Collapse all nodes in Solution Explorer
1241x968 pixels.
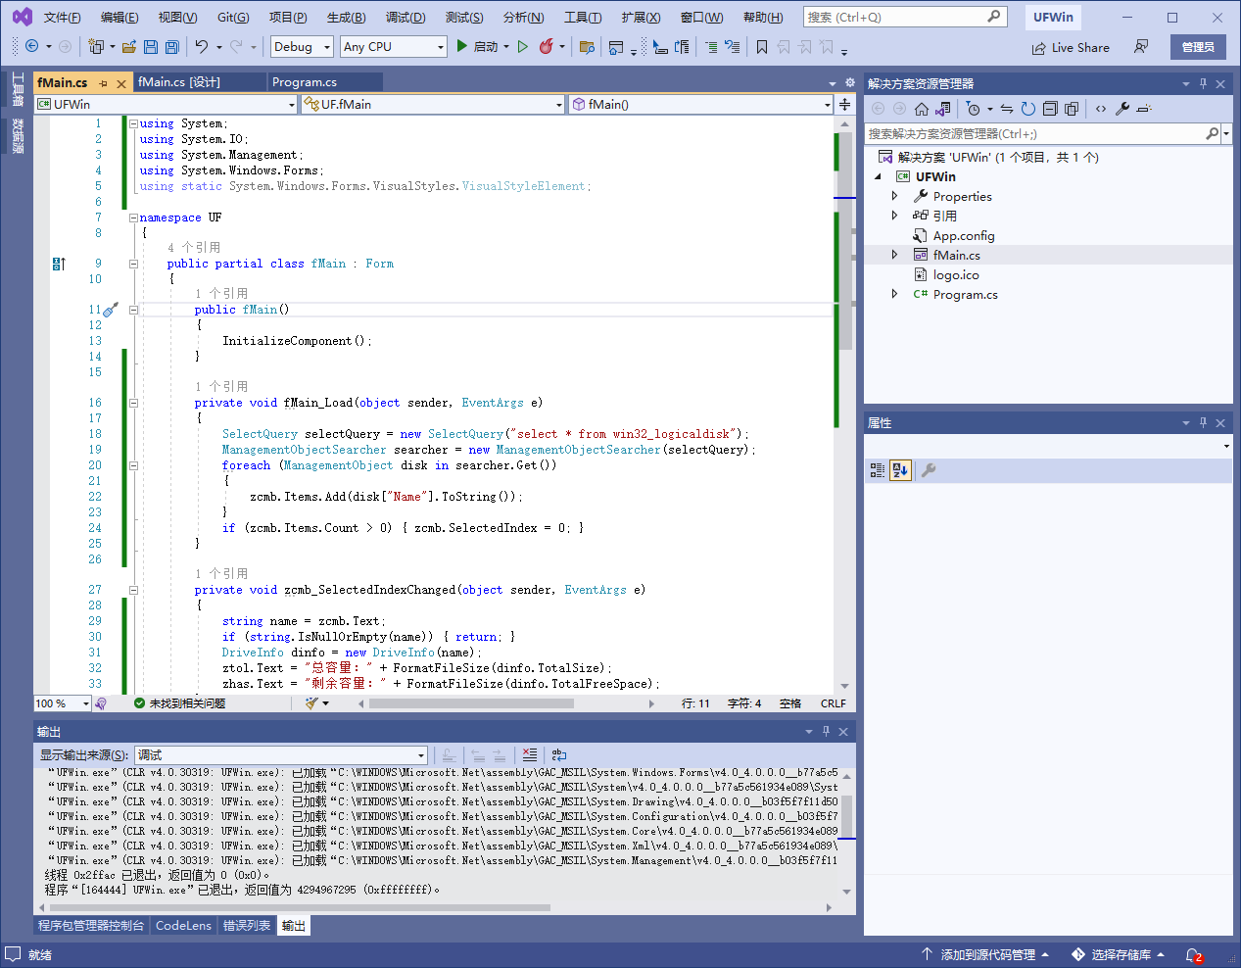click(x=1050, y=109)
